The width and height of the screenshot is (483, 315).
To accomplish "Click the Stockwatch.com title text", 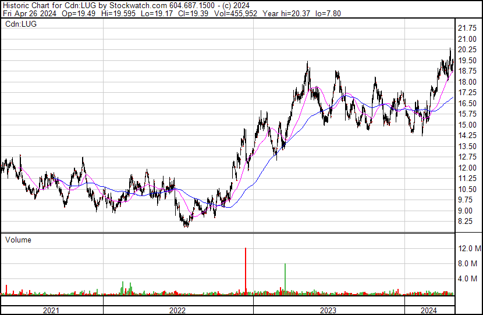I will tap(138, 6).
